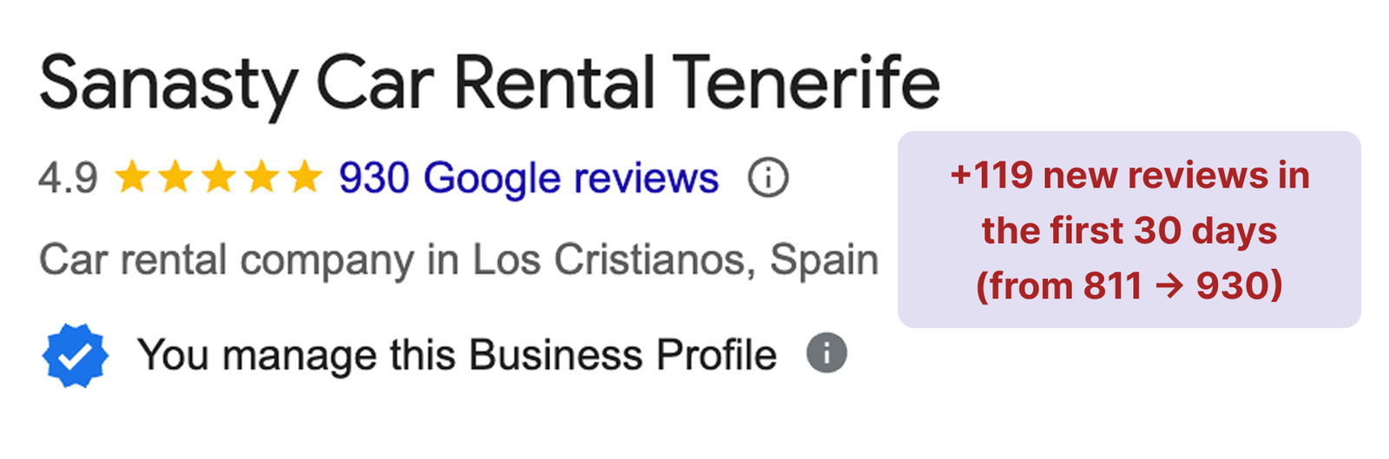
Task: Click the word Tenerife in the title
Action: (806, 84)
